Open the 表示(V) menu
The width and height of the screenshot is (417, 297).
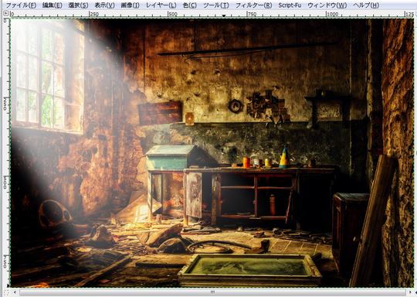(x=104, y=5)
